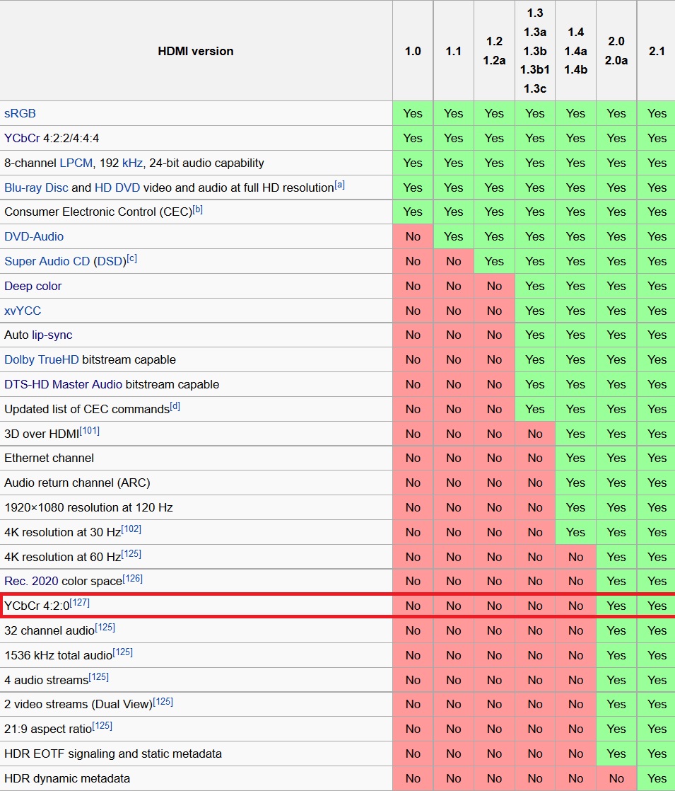Click the Ethernet channel row label

[49, 458]
